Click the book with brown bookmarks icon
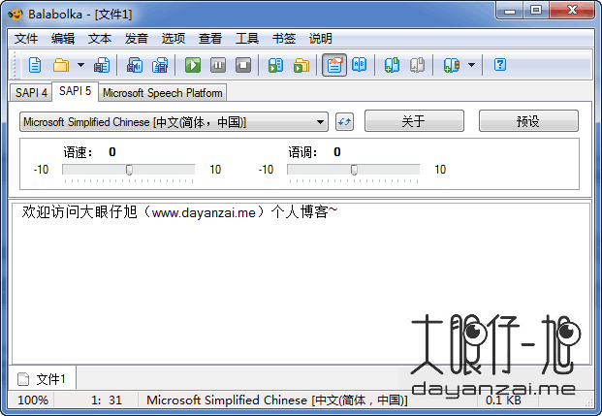Viewport: 602px width, 416px height. coord(451,65)
